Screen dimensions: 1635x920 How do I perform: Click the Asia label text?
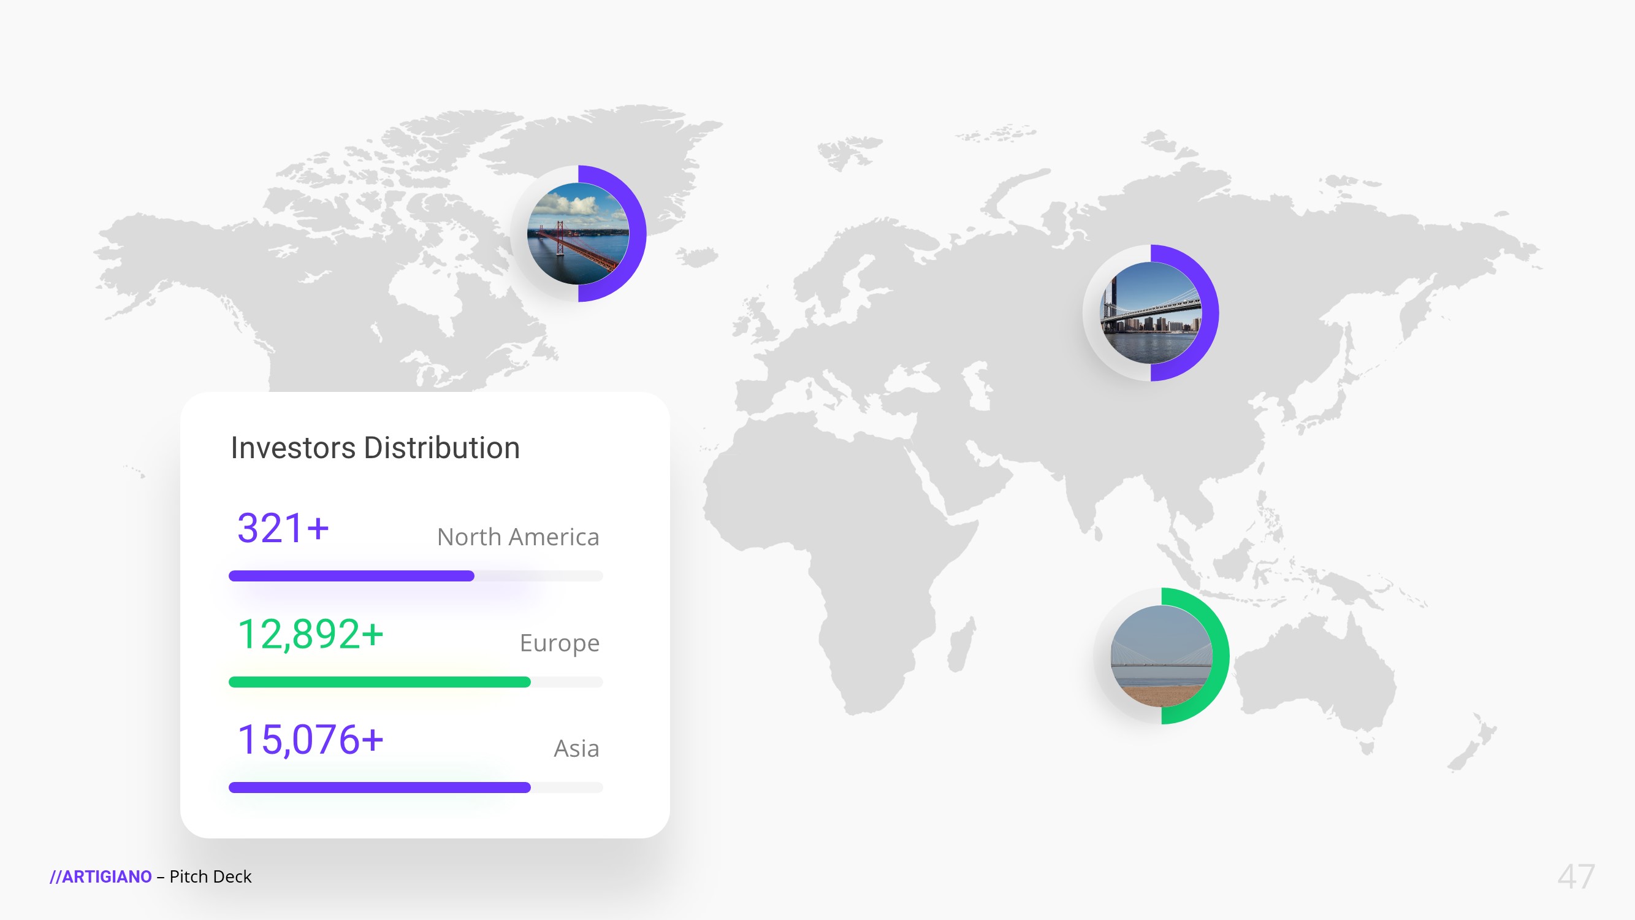coord(576,748)
